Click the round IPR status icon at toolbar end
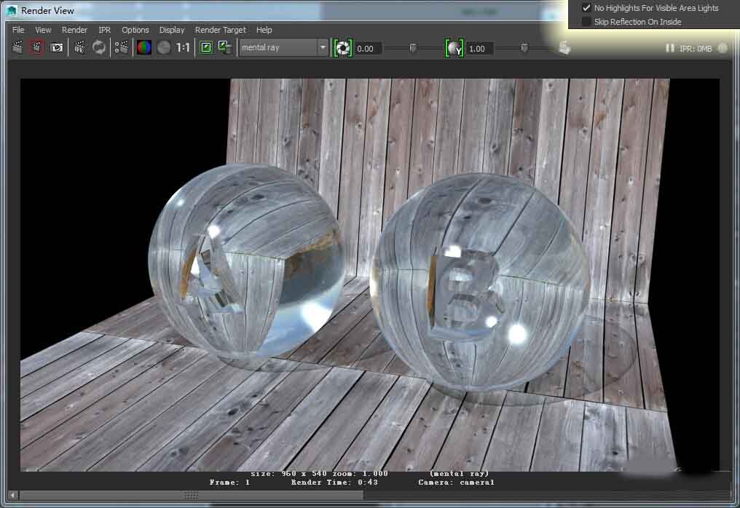 point(723,47)
